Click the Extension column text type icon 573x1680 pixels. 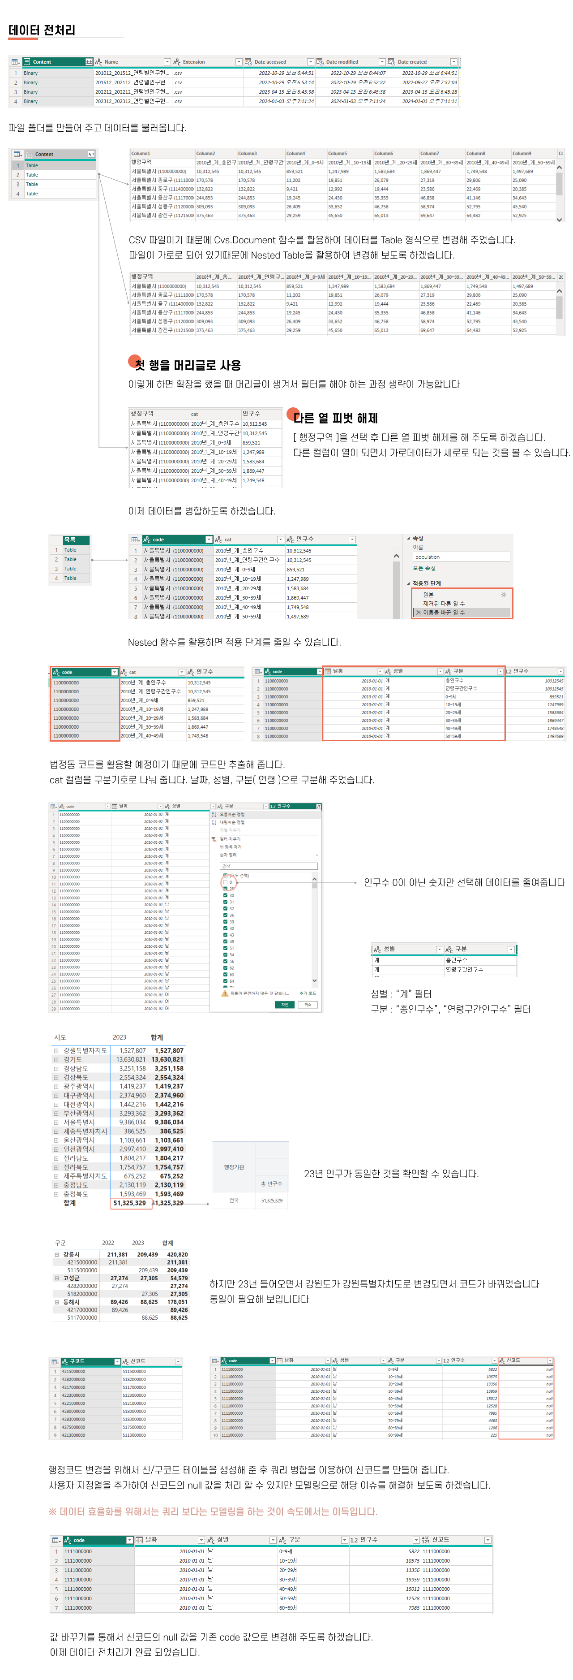coord(176,62)
